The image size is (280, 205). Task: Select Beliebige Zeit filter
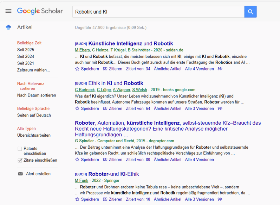pos(29,43)
